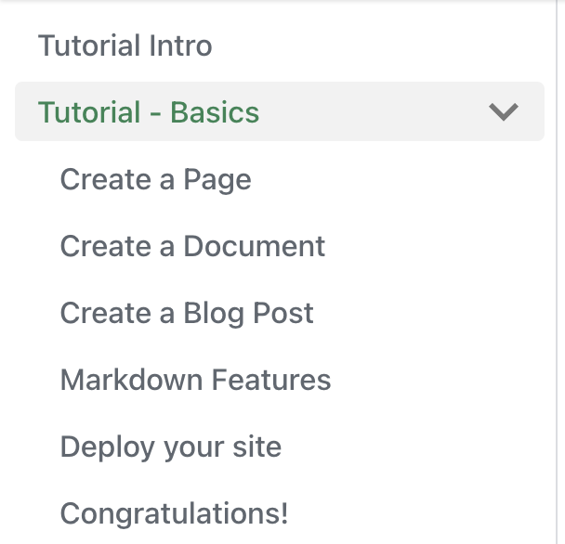Open the Deploy your site doc
Viewport: 565px width, 544px height.
[171, 447]
